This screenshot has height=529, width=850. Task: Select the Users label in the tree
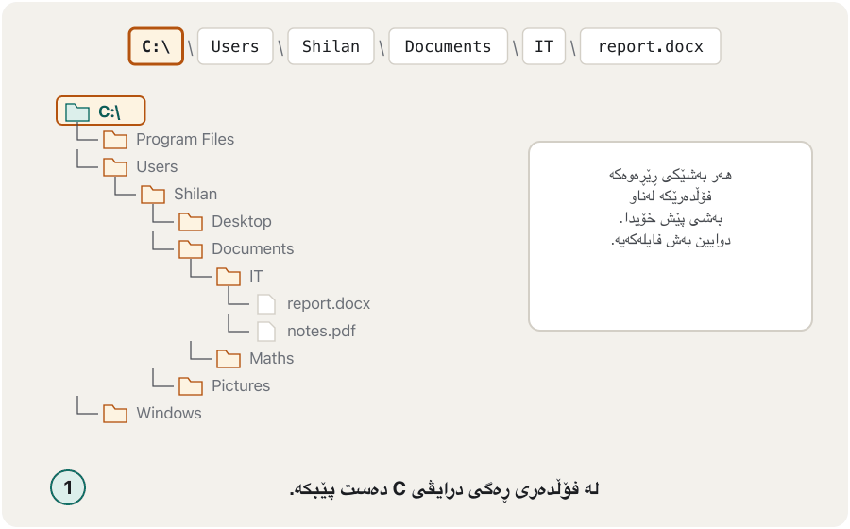(x=157, y=166)
